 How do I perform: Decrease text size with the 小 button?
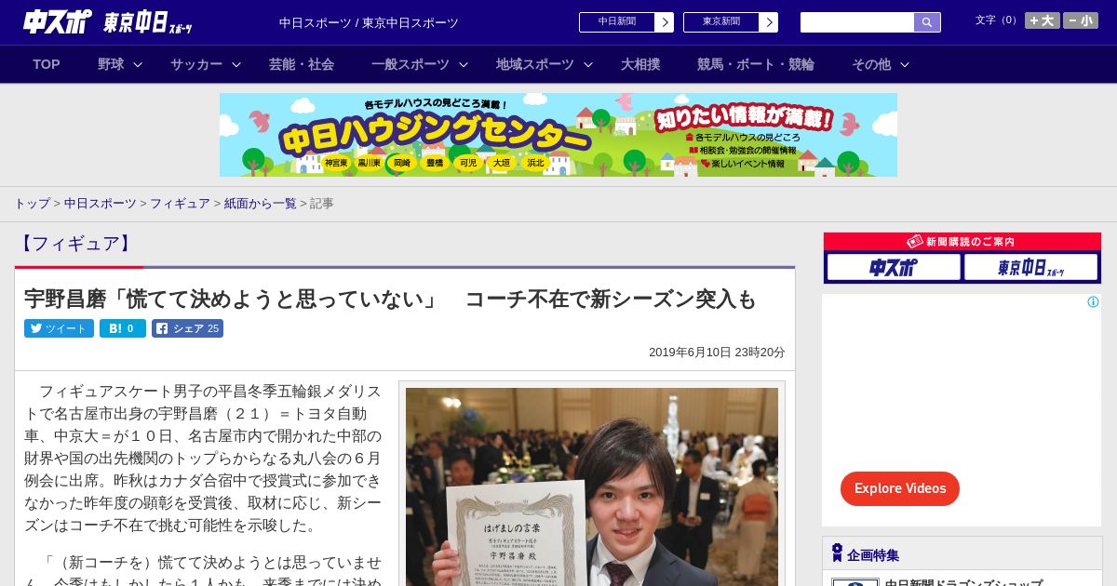(x=1081, y=20)
